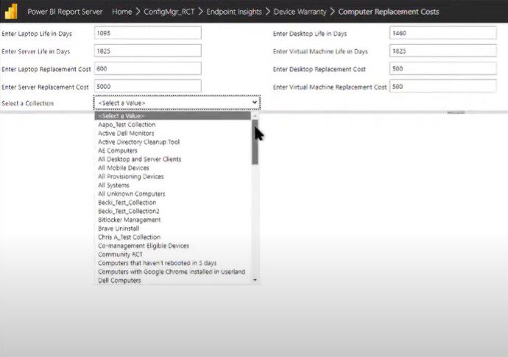Select All Provisioning Devices collection

173,176
